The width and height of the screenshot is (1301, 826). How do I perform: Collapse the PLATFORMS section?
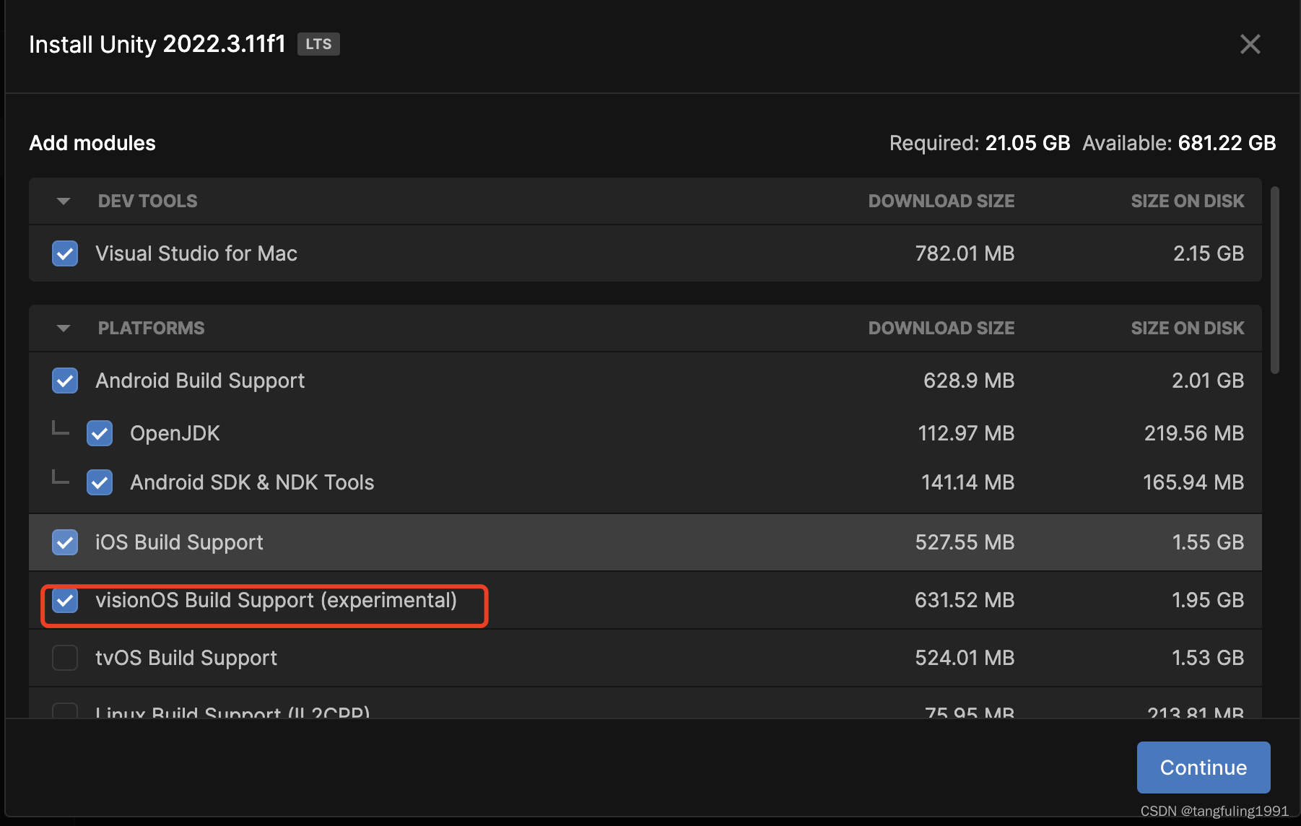coord(64,329)
